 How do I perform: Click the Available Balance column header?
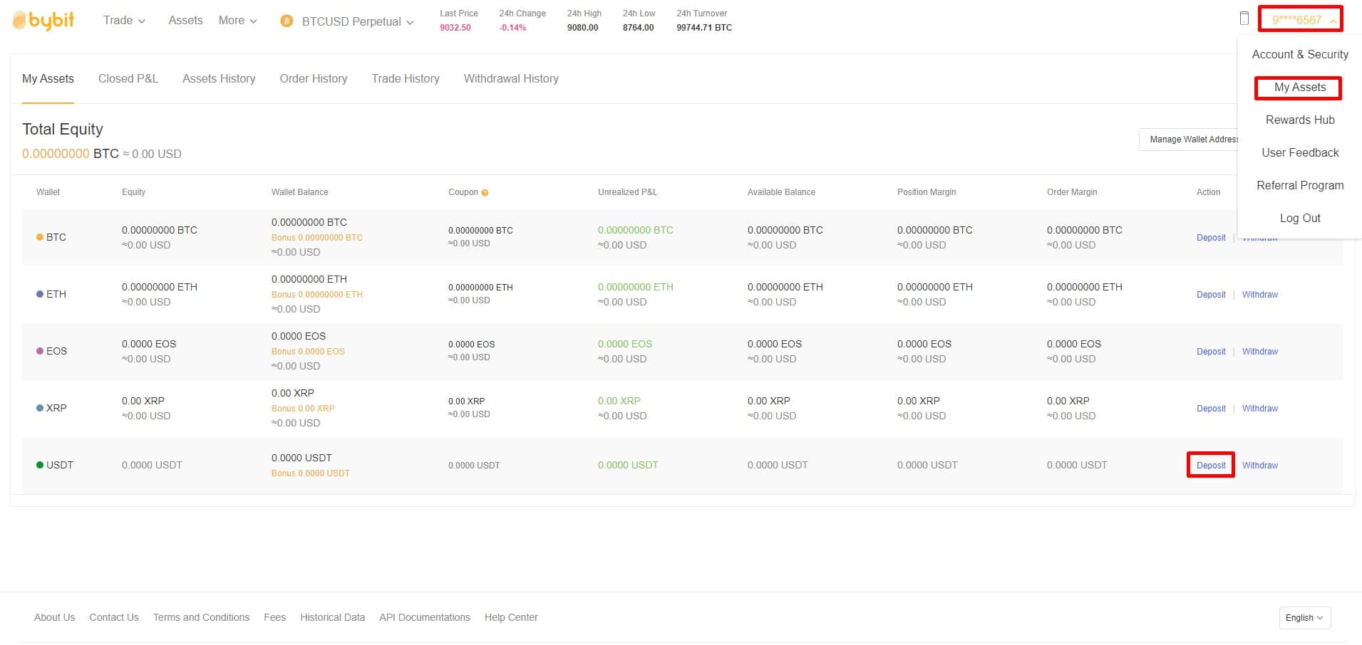[781, 192]
